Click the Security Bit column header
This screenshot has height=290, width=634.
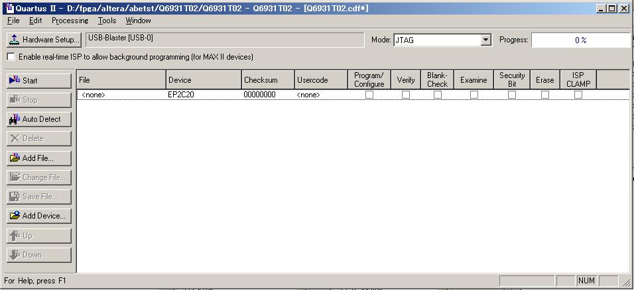point(512,79)
